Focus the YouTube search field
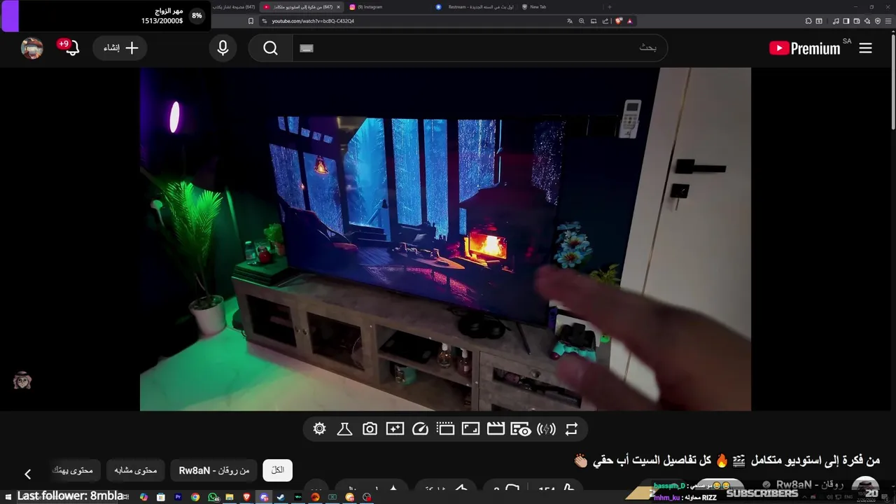This screenshot has width=896, height=504. pos(479,48)
